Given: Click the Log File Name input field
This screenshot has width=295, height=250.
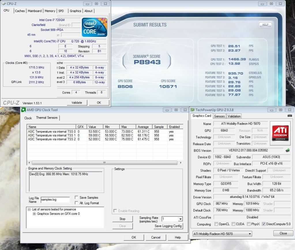Looking at the screenshot, I should pyautogui.click(x=55, y=200).
